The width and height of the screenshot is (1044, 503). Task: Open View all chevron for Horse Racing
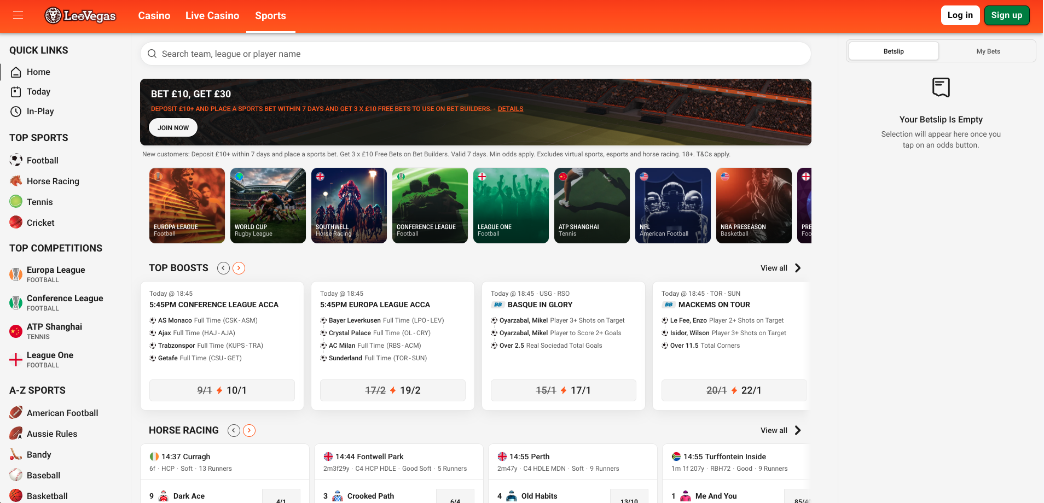798,430
